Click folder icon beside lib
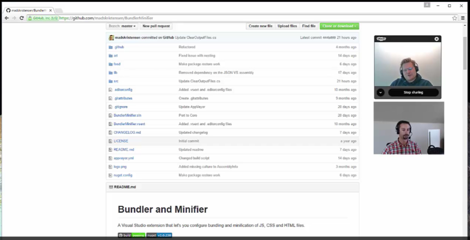 coord(111,72)
